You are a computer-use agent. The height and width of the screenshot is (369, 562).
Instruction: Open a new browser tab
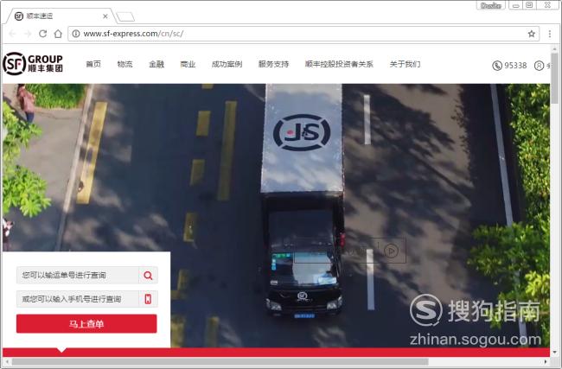pos(125,16)
